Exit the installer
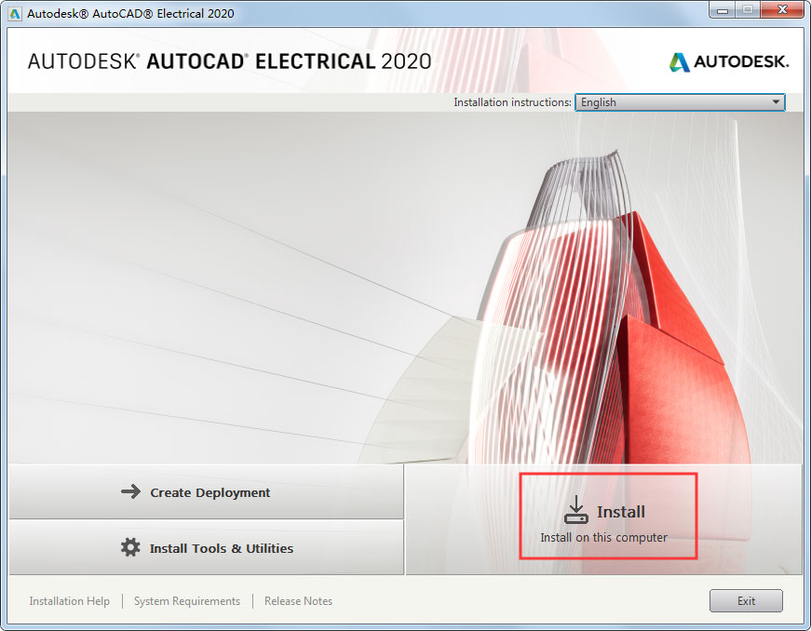Image resolution: width=811 pixels, height=631 pixels. click(745, 601)
